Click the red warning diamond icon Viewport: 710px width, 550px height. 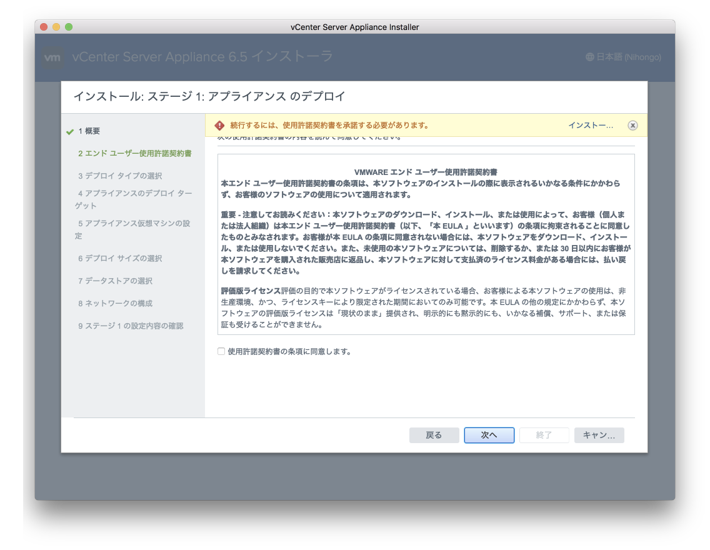click(219, 126)
